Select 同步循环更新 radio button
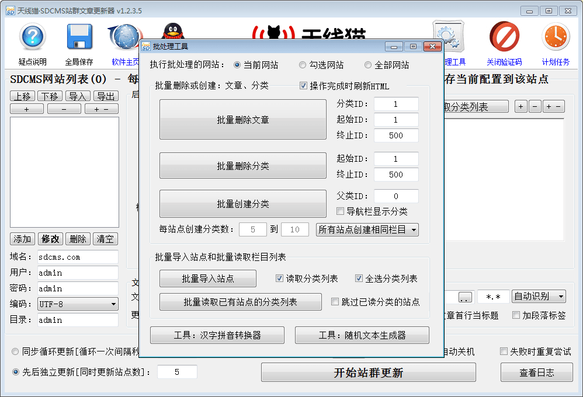This screenshot has width=583, height=397. tap(15, 351)
